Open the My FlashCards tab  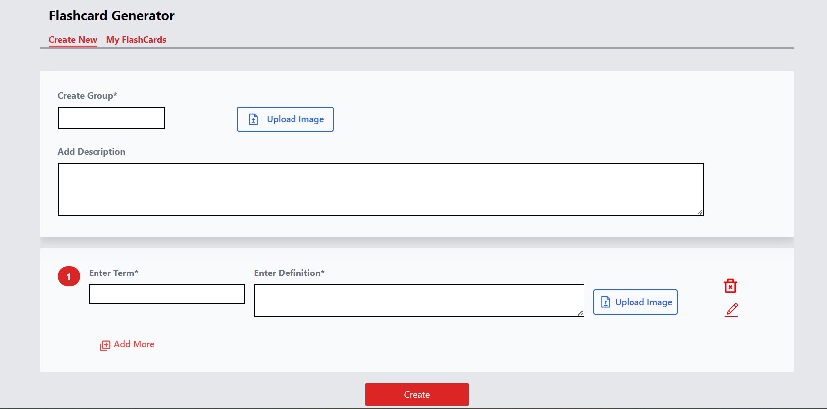tap(136, 40)
